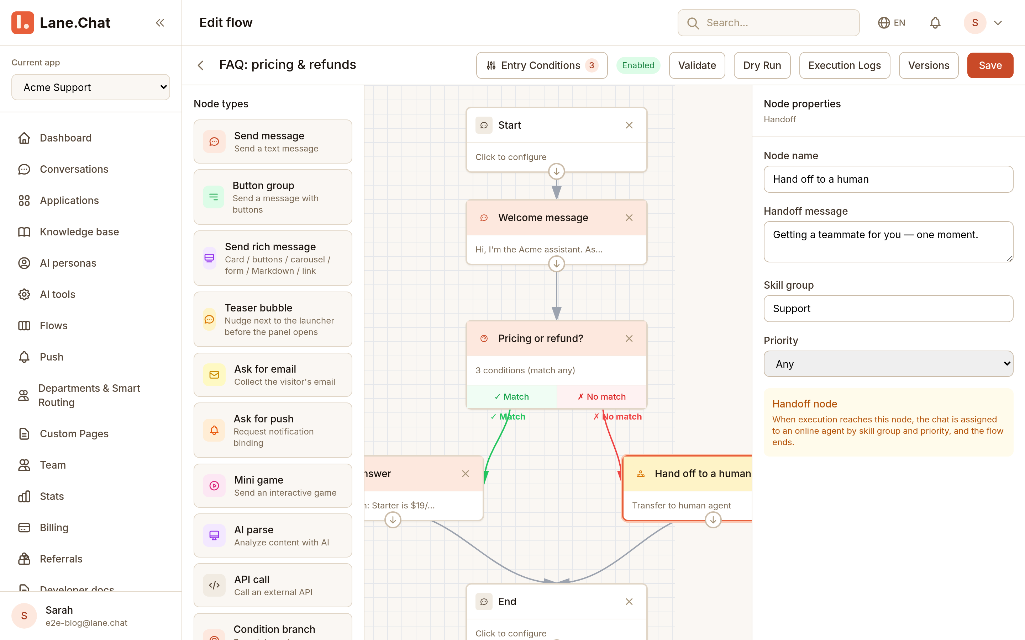Open the Versions panel

pos(929,66)
